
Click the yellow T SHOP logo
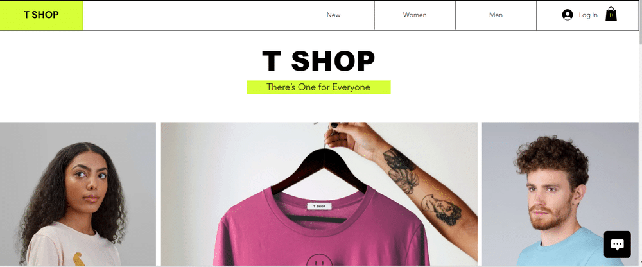click(41, 15)
